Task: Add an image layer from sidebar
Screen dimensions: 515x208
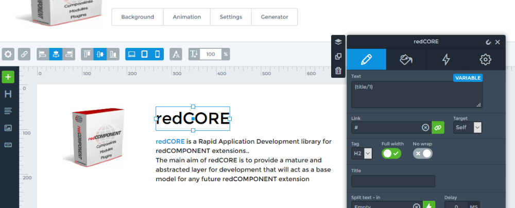Action: tap(8, 128)
